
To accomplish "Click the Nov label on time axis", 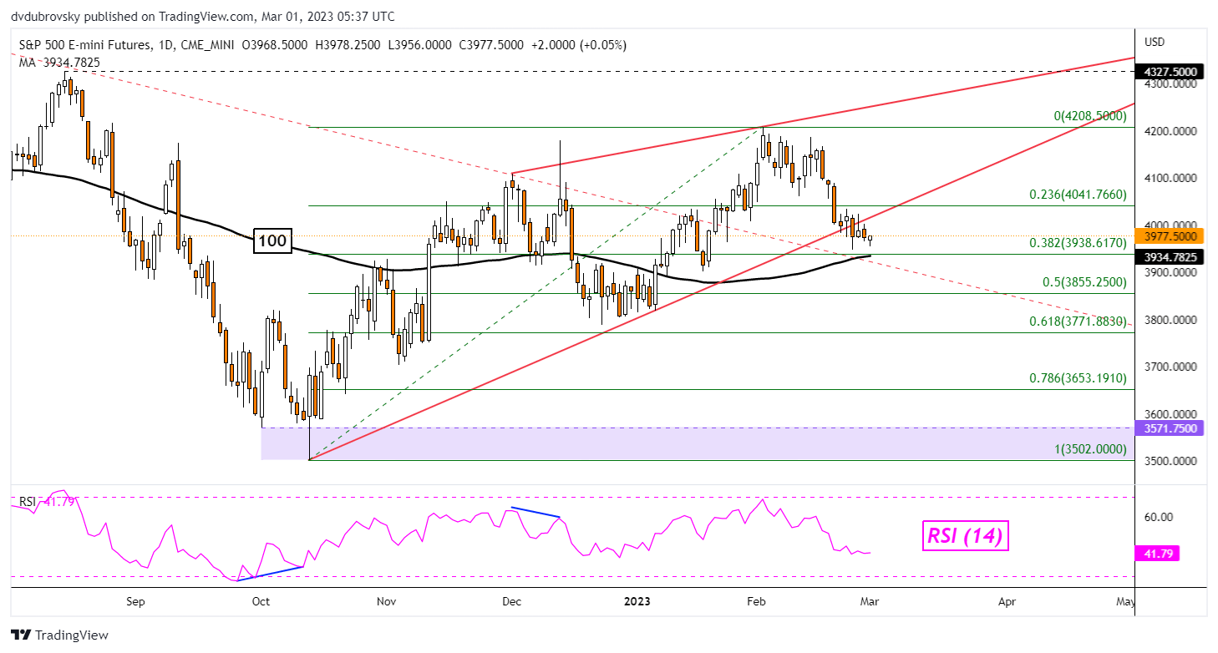I will point(386,600).
